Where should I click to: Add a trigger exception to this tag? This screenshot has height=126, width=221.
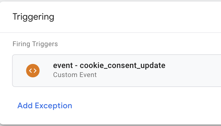pos(45,105)
